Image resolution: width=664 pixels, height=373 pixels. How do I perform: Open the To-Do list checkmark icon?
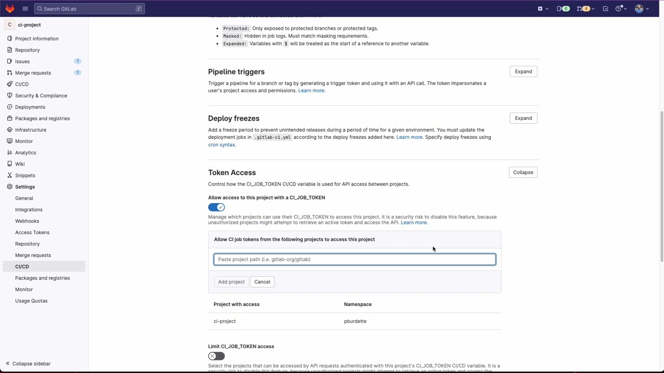pos(605,8)
